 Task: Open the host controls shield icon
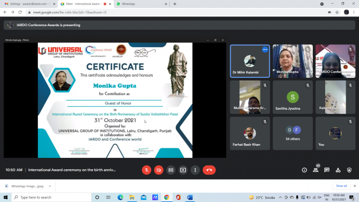click(349, 170)
